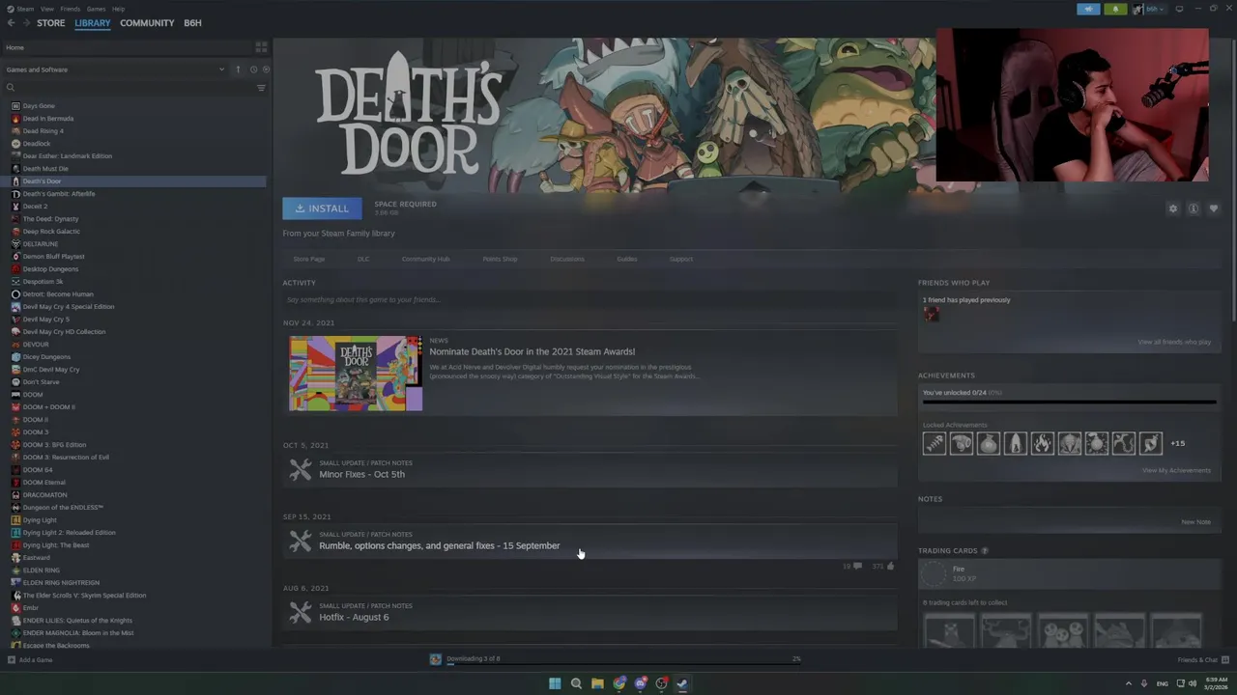Open Discord from the taskbar

click(x=641, y=683)
